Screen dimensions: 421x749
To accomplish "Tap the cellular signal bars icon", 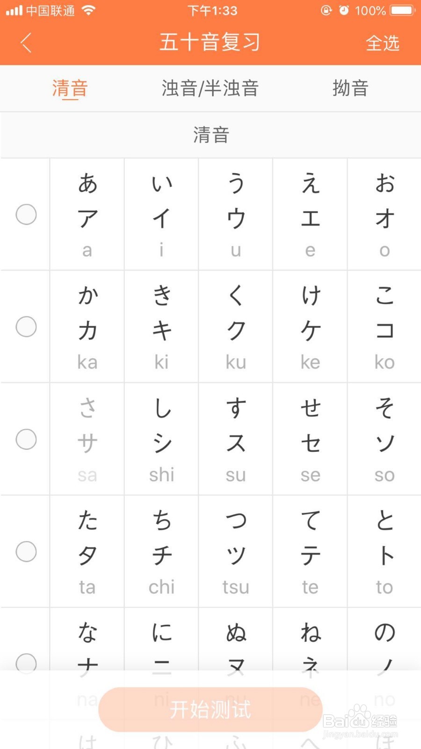I will [14, 10].
